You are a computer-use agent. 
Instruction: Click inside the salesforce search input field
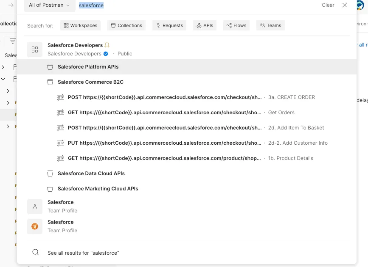(91, 6)
